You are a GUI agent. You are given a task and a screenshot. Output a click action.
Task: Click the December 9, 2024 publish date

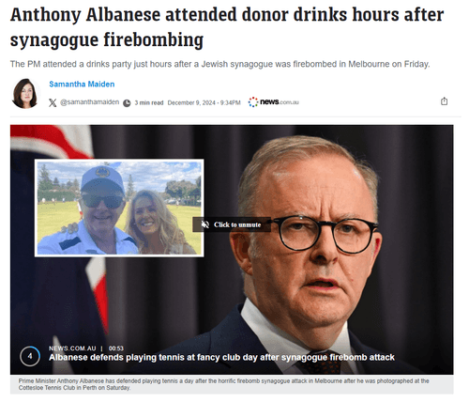click(204, 102)
